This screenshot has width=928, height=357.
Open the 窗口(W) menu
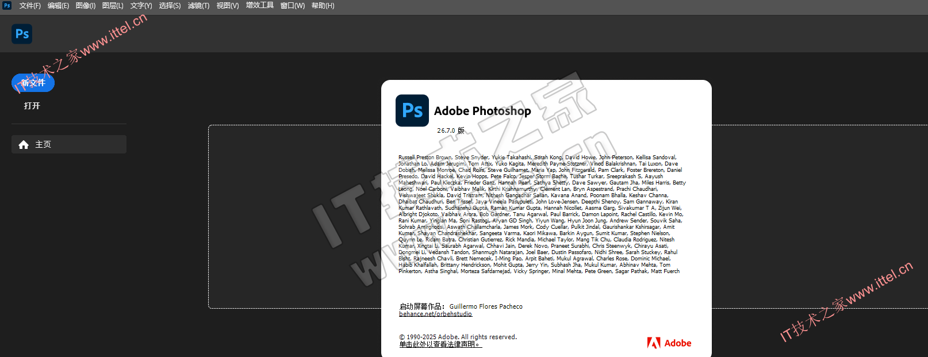point(292,6)
